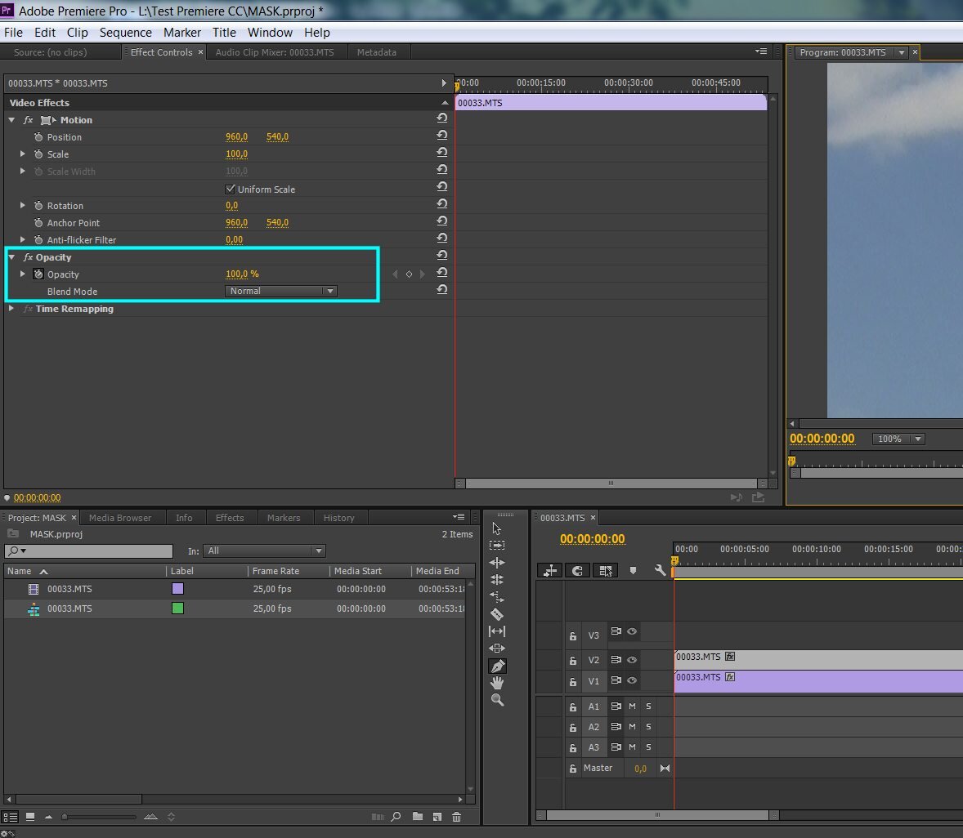
Task: Hide track V1 output eye
Action: click(x=632, y=680)
